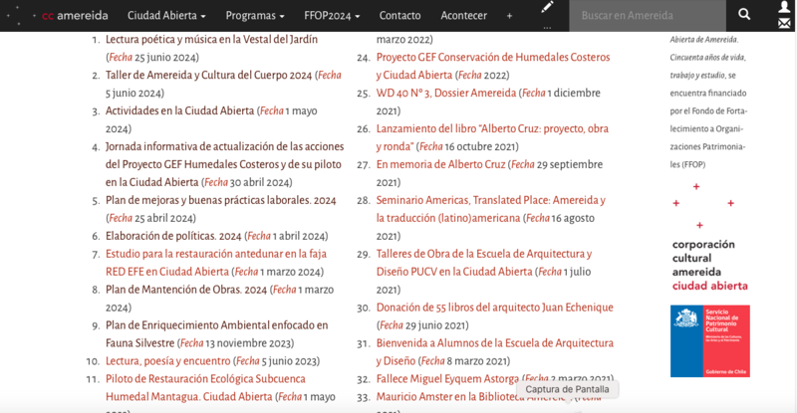The height and width of the screenshot is (413, 797).
Task: Click the magnifying glass search icon
Action: point(744,15)
